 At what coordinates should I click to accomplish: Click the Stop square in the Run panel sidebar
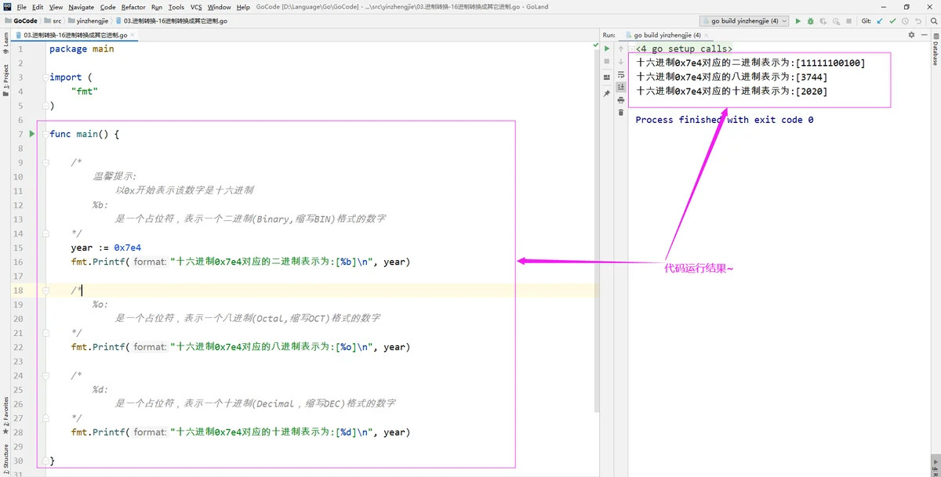607,61
